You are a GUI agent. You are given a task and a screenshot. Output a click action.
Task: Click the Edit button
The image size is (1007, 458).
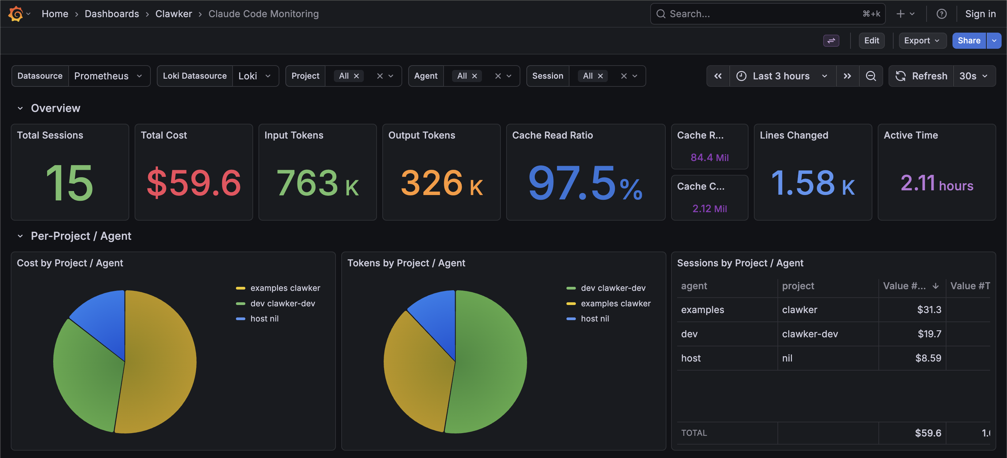click(x=872, y=41)
